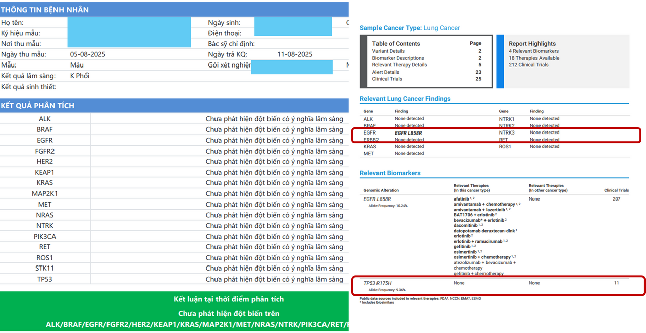Click the green conclusion banner heading
This screenshot has height=333, width=646.
228,299
